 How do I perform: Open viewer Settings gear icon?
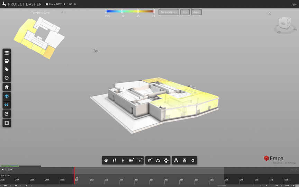[x=193, y=160]
